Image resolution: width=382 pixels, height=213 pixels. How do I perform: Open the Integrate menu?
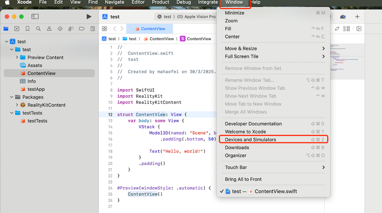pos(208,3)
